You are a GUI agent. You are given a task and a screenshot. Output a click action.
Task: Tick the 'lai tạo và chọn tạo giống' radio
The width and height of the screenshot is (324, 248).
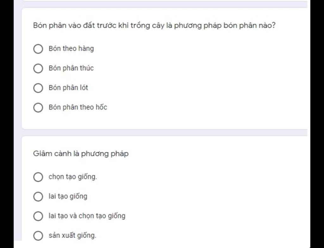(38, 216)
